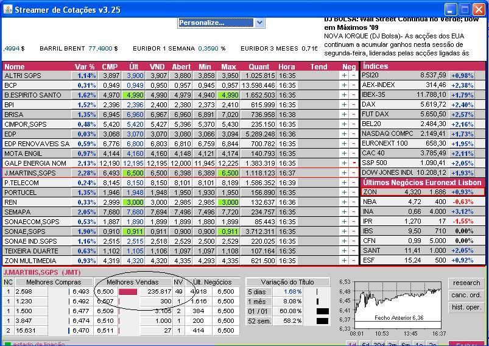
Task: Click the minus icon in the B.ESPIRITO SANTO row
Action: (354, 95)
